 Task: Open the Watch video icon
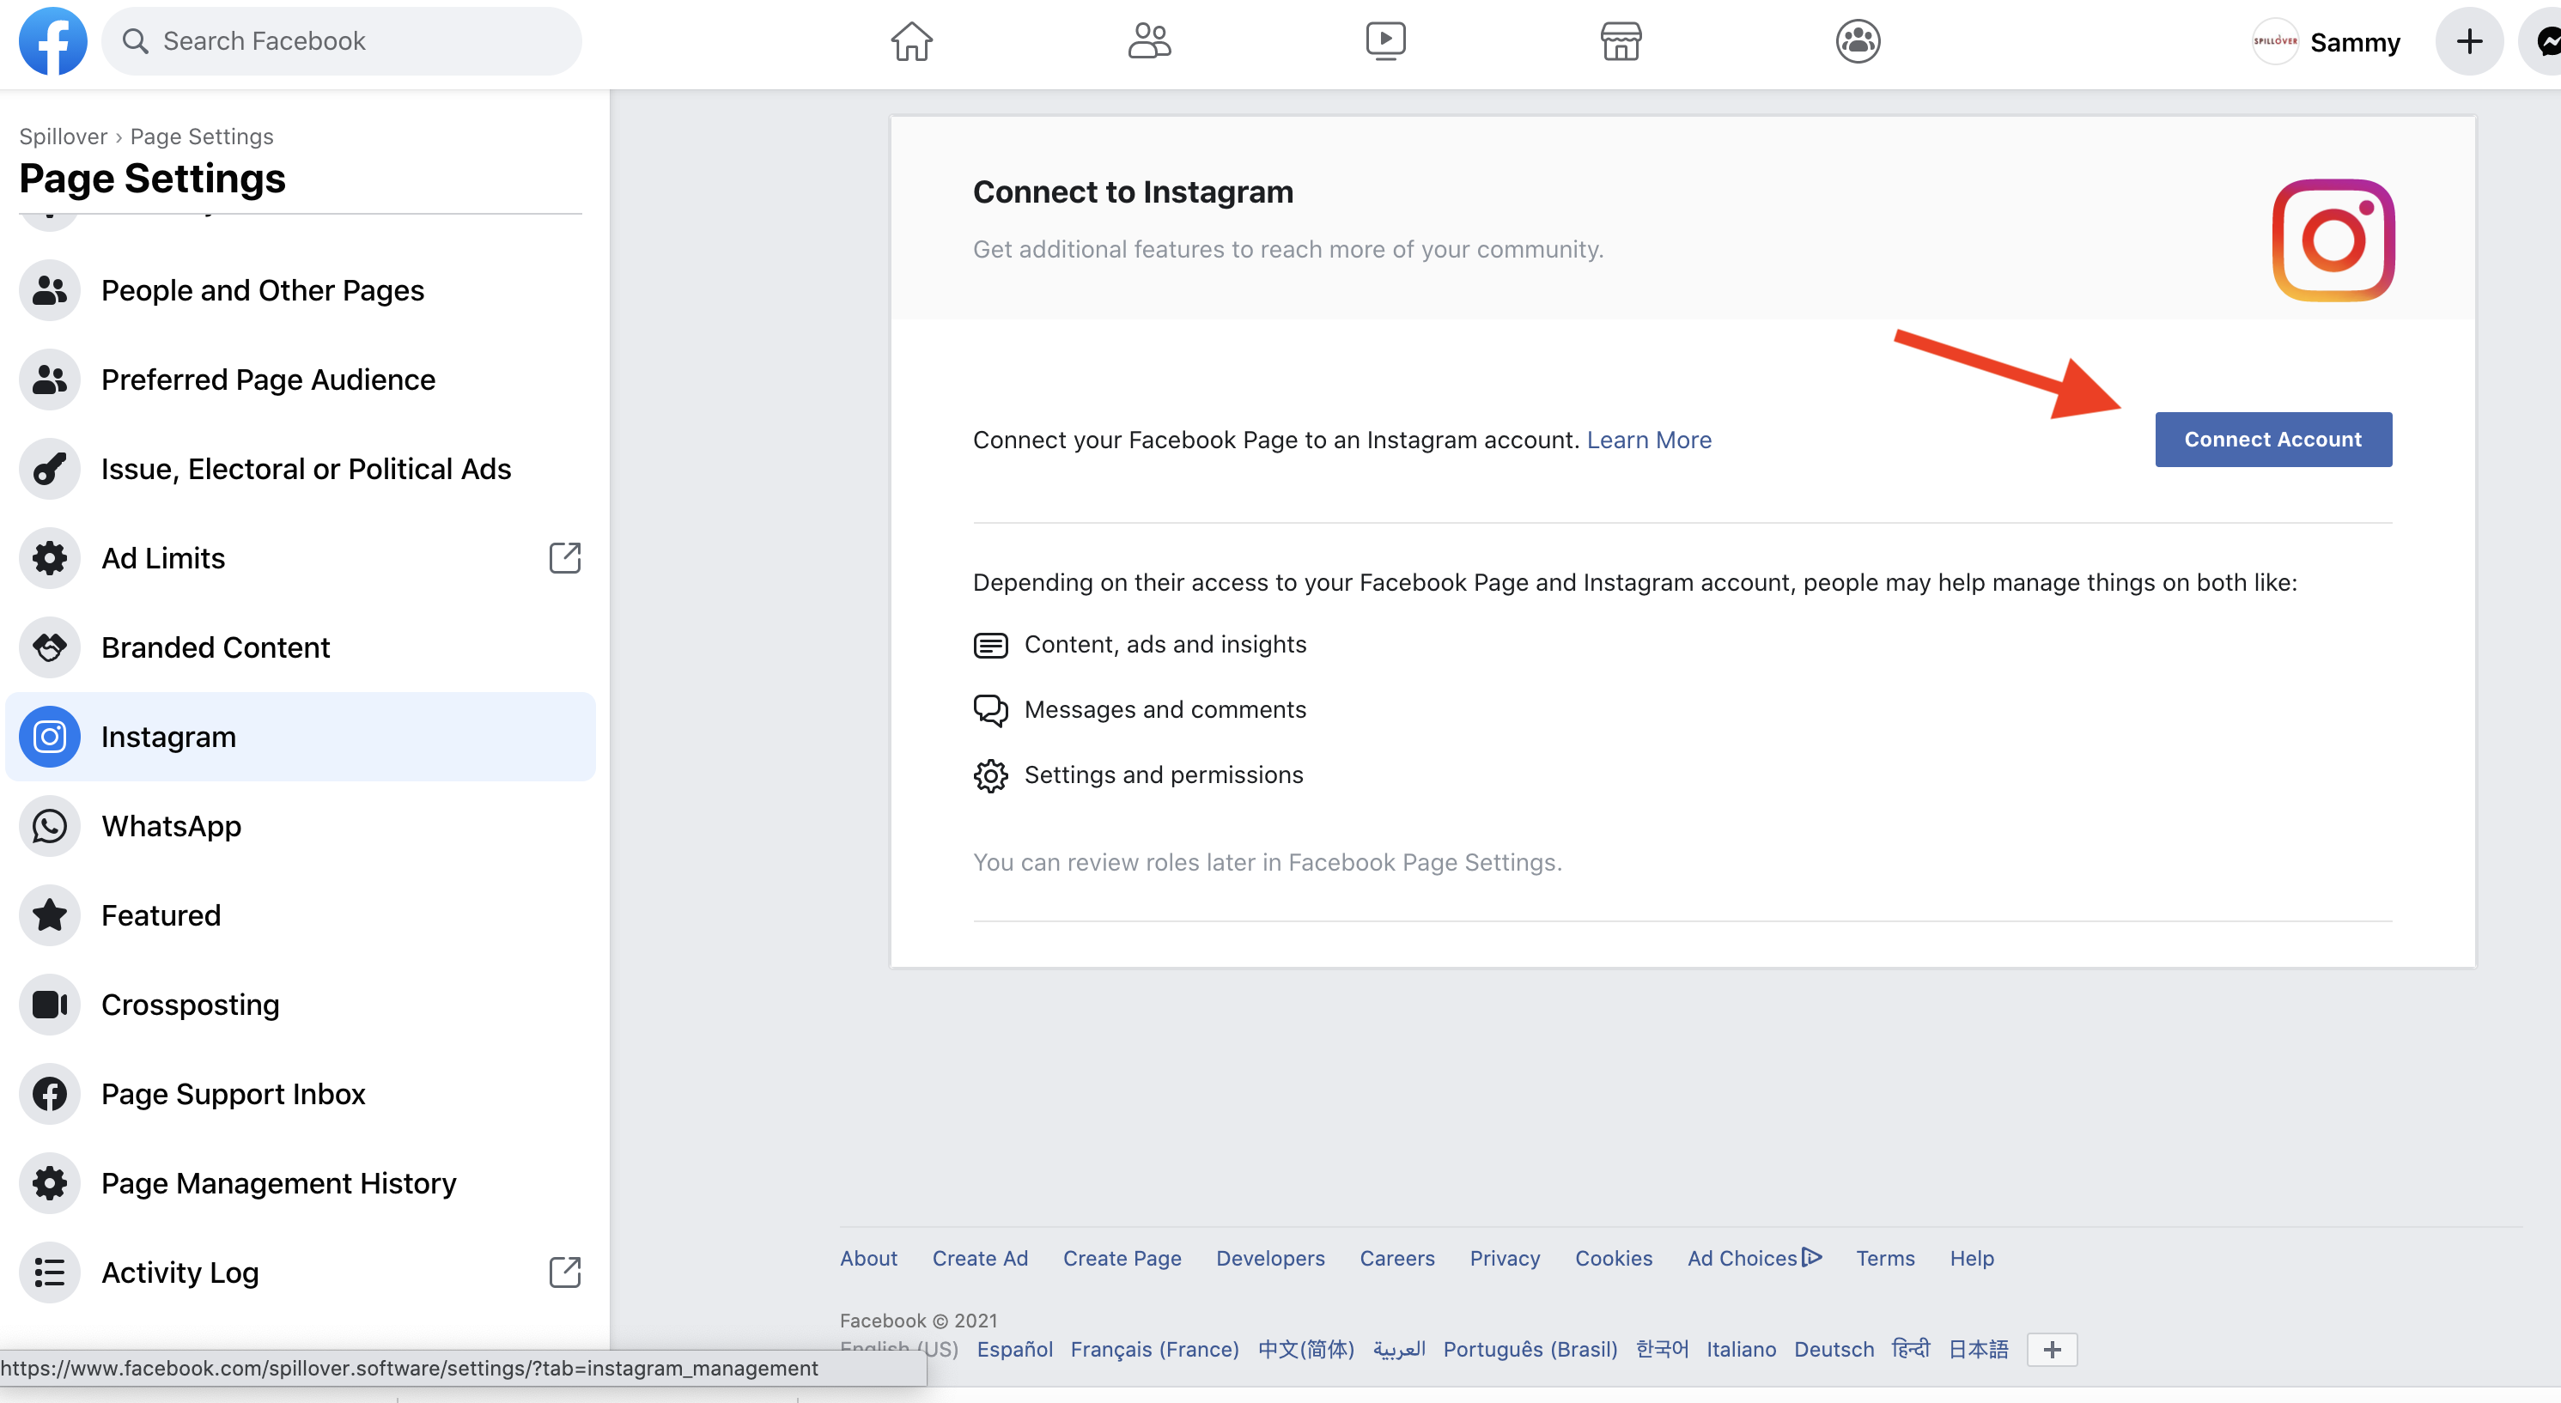tap(1385, 40)
